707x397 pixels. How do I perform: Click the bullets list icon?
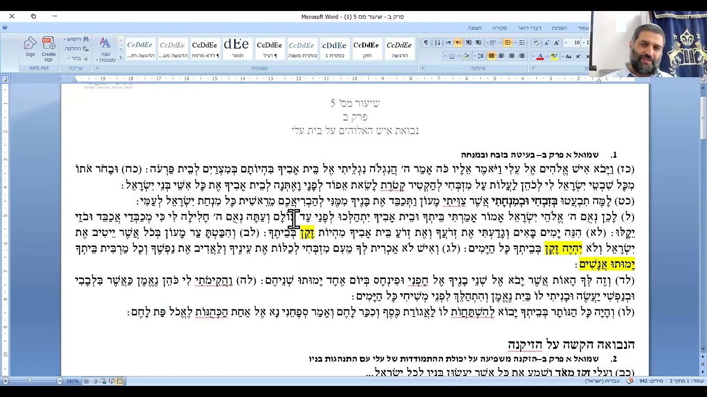[522, 42]
